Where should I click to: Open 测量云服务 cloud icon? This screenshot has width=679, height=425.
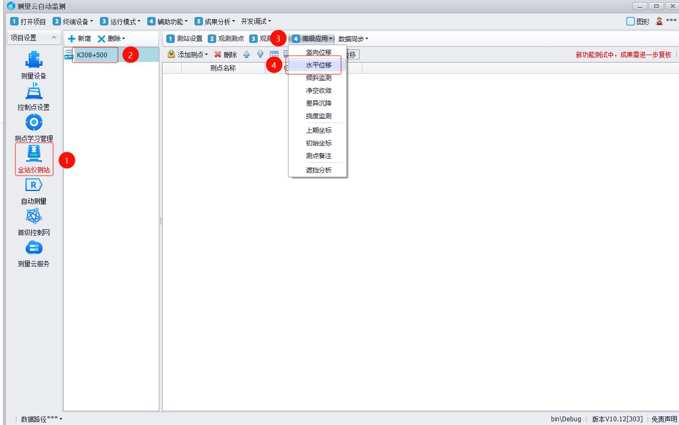pyautogui.click(x=33, y=248)
